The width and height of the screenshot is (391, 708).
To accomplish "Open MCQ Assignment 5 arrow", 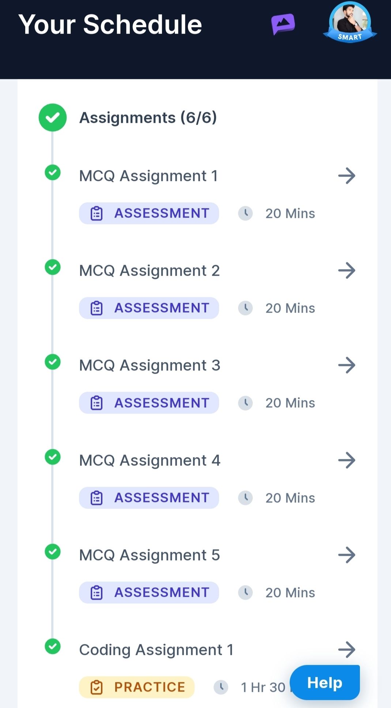I will click(x=347, y=555).
